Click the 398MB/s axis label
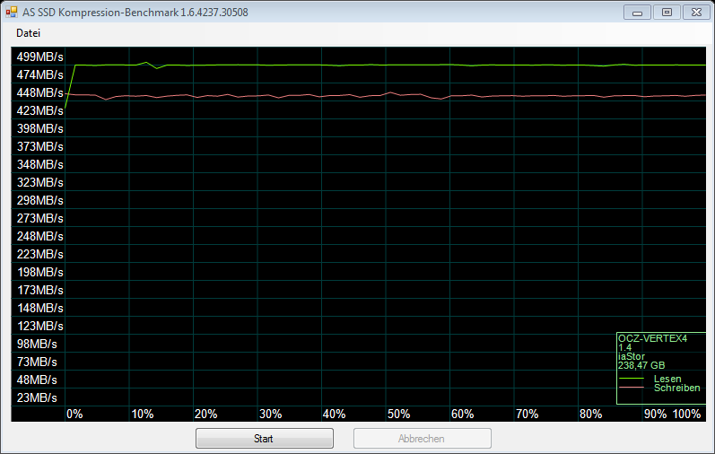Screen dimensions: 715x454 click(x=40, y=128)
